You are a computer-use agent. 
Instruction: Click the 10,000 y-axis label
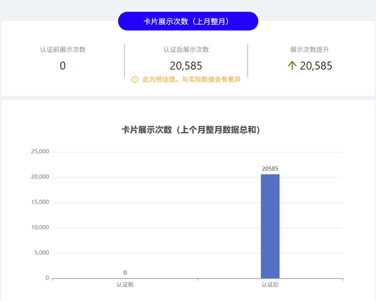click(40, 227)
